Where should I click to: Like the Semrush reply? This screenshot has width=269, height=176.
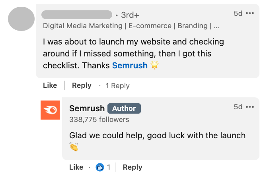(76, 167)
